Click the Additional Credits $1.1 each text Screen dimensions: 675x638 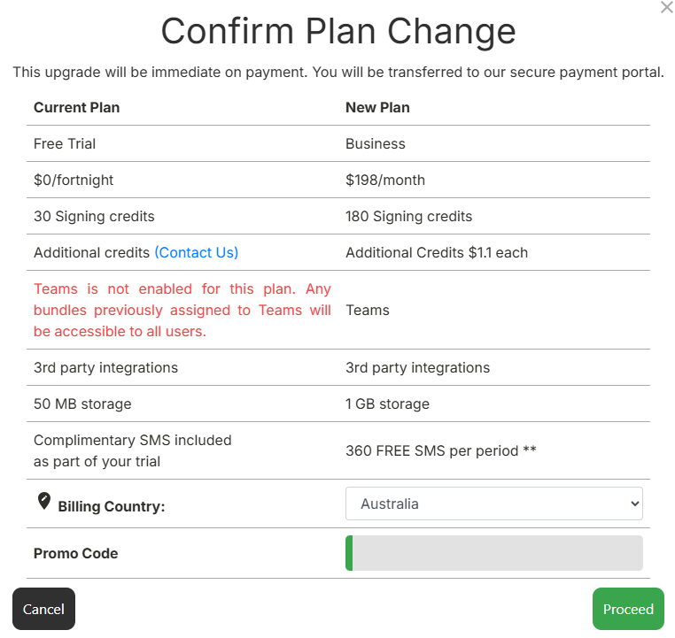click(x=436, y=252)
